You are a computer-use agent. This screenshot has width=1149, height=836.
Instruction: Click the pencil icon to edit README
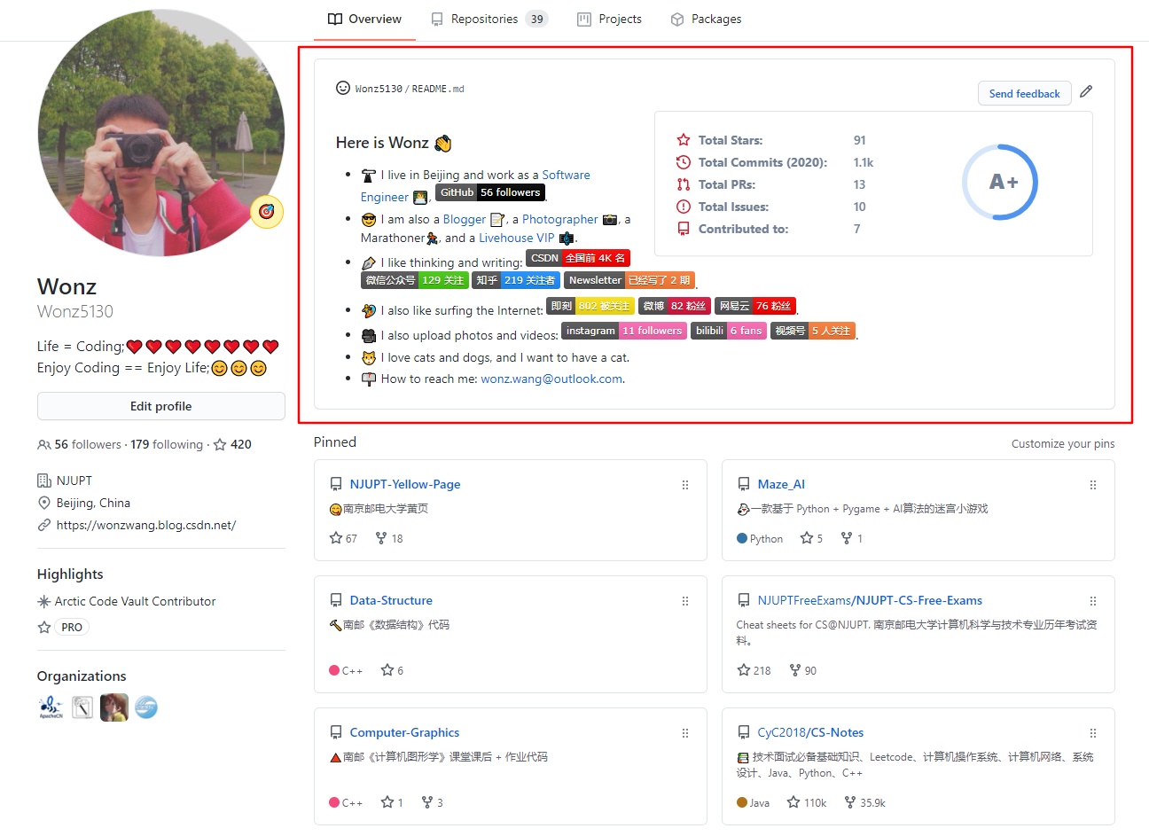pyautogui.click(x=1086, y=91)
